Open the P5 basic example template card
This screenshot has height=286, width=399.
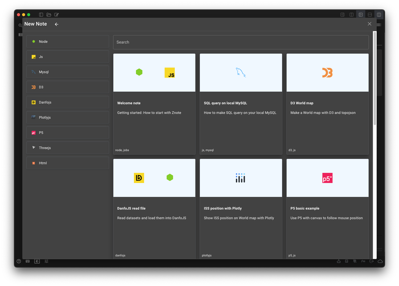tap(327, 209)
